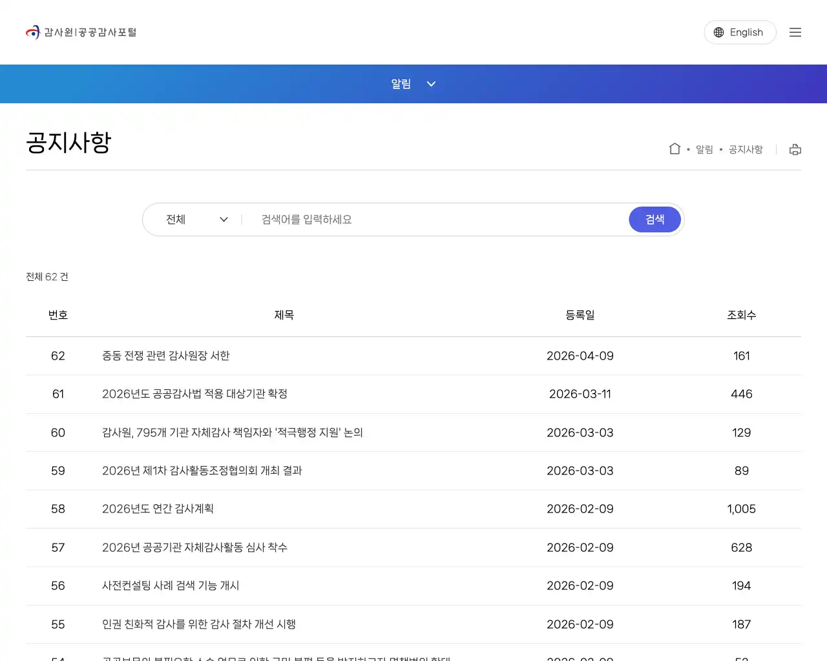
Task: Click the 등록일 column header
Action: 580,315
